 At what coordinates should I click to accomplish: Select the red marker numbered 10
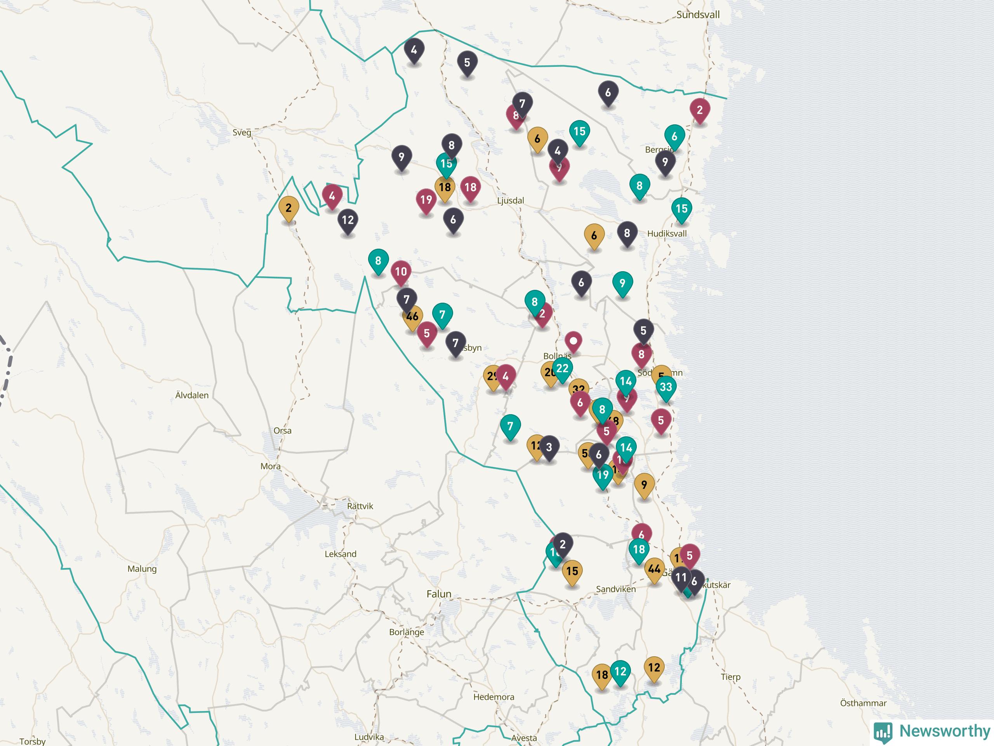coord(401,272)
